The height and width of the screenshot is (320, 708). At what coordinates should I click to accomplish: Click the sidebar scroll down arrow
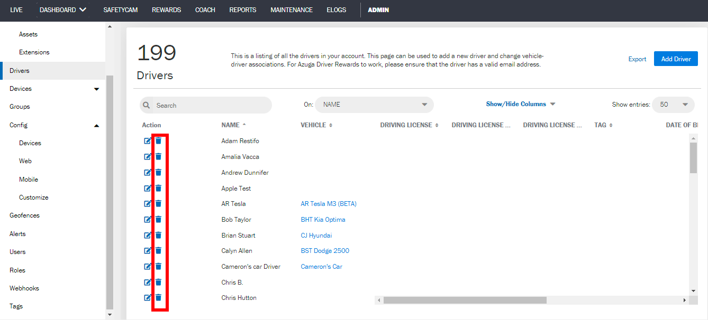tap(110, 315)
